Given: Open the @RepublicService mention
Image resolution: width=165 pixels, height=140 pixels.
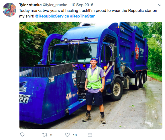Looking at the screenshot, I should pos(52,16).
